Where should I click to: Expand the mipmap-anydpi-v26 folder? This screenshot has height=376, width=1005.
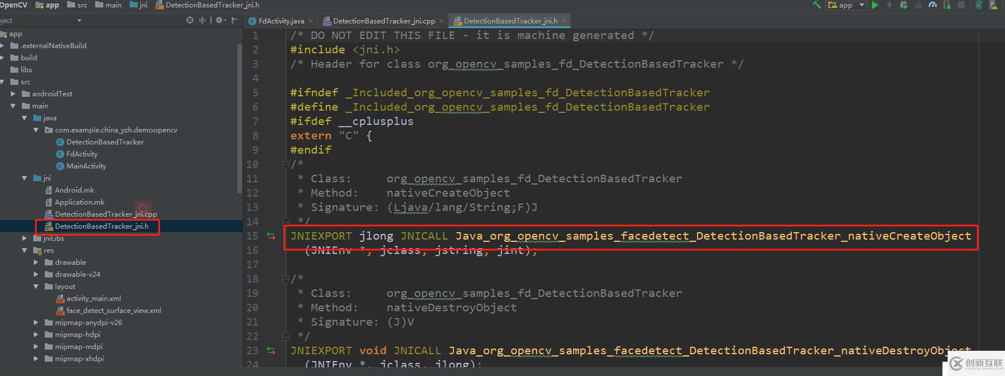coord(36,322)
